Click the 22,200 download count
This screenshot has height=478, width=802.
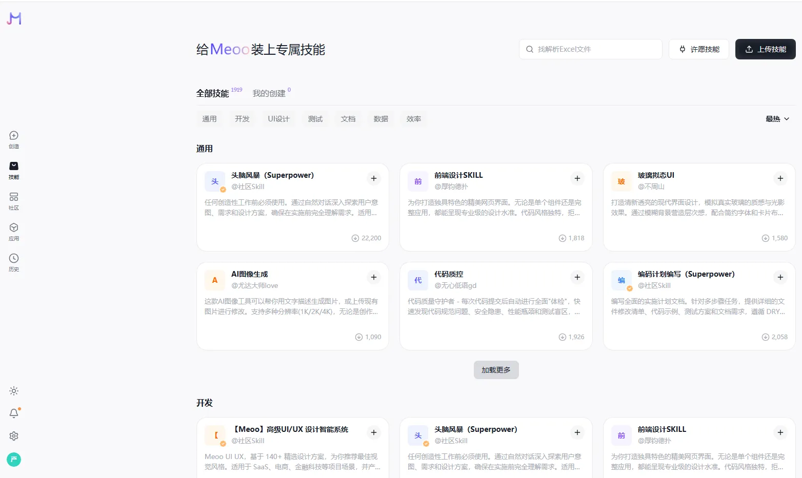point(371,238)
